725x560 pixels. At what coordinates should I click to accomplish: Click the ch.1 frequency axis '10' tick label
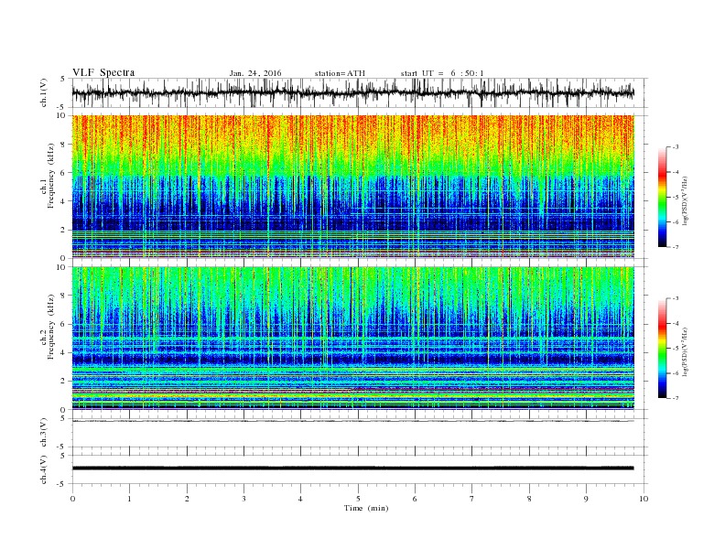[x=61, y=115]
